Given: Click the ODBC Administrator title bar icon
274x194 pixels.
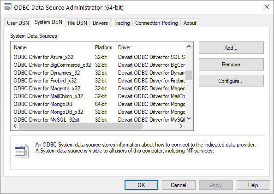Looking at the screenshot, I should click(x=8, y=7).
